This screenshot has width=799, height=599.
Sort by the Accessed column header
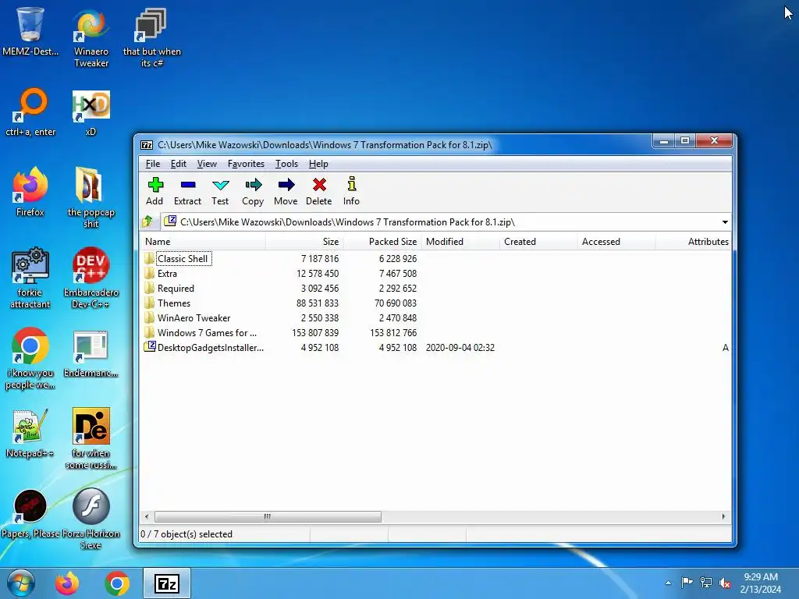point(616,242)
